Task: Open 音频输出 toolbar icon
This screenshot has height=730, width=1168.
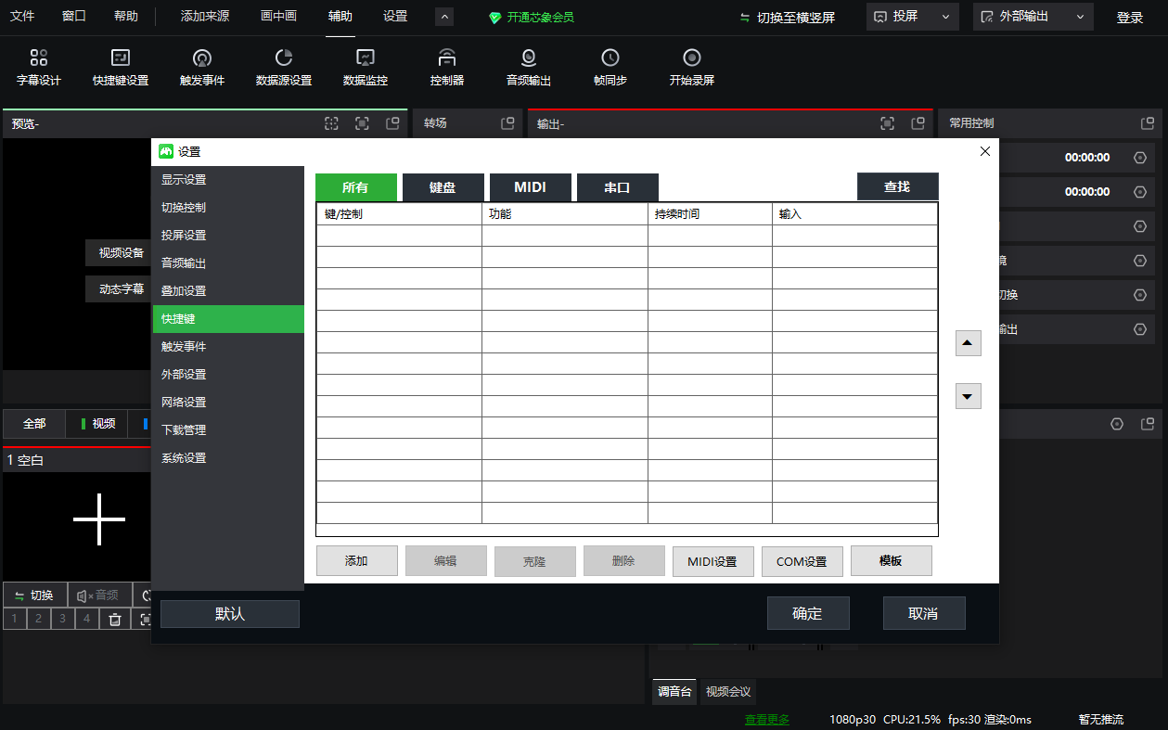Action: click(x=529, y=68)
